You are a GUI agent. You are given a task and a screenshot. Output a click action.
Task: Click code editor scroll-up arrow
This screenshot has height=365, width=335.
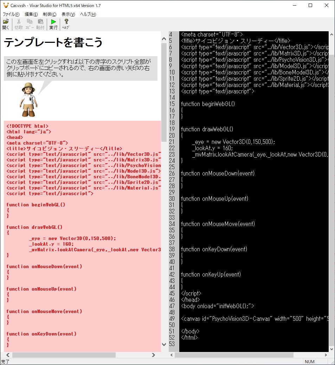coord(331,34)
